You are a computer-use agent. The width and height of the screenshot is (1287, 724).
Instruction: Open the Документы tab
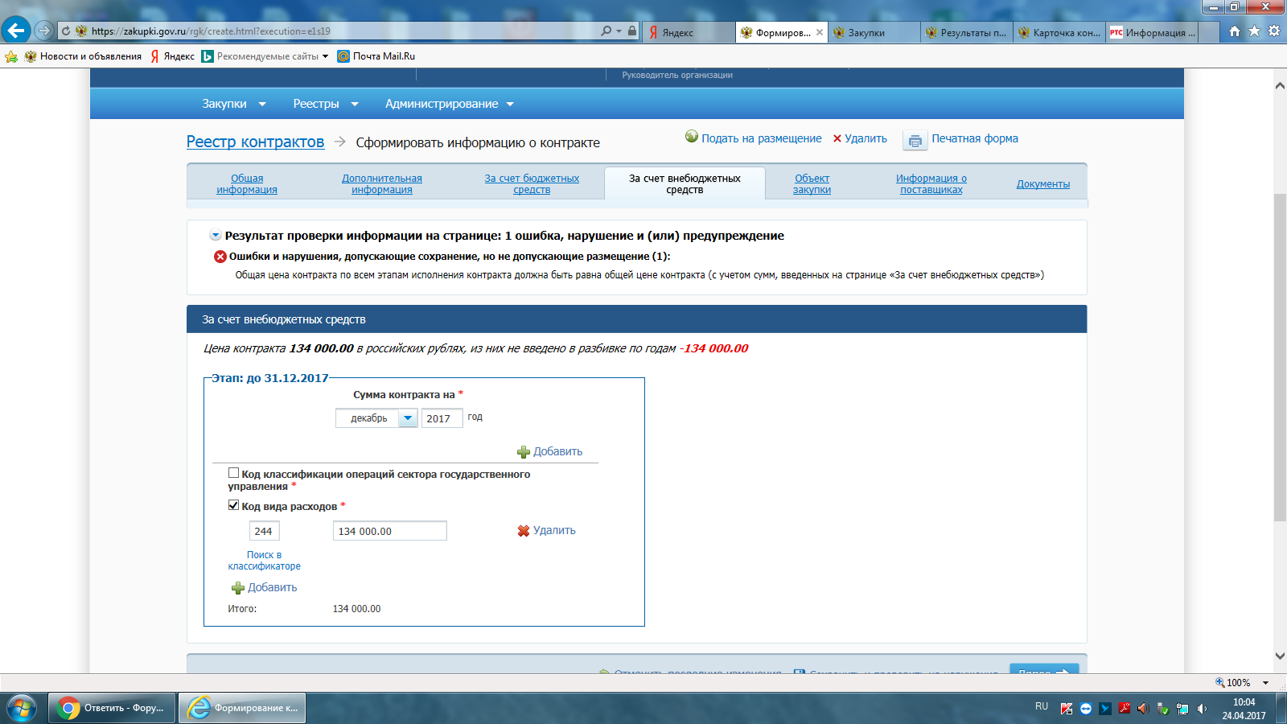(1042, 184)
